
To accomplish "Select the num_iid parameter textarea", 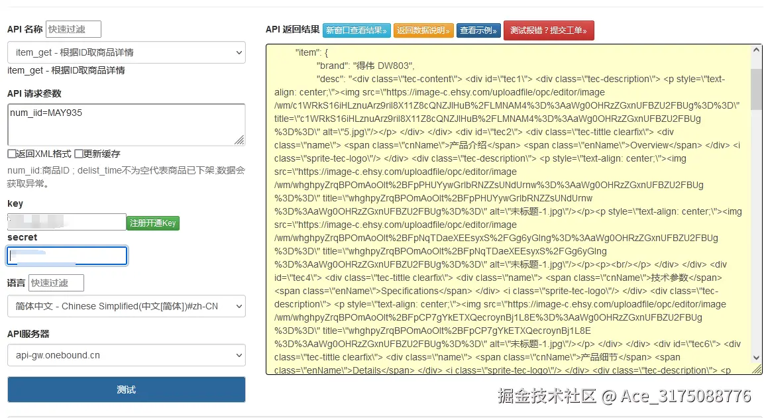I will 126,124.
